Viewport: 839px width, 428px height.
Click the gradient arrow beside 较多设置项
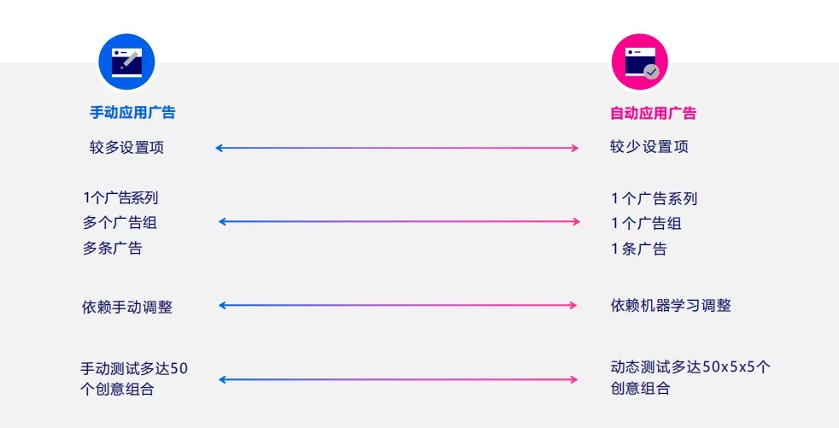tap(397, 148)
